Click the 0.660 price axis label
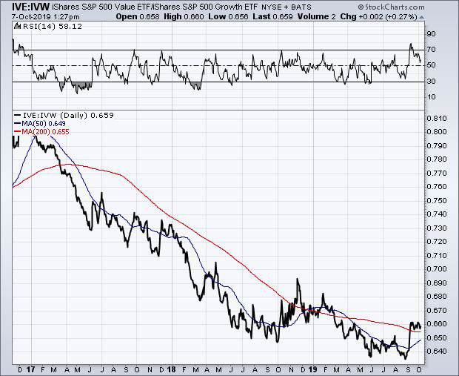The height and width of the screenshot is (376, 459). coord(437,324)
